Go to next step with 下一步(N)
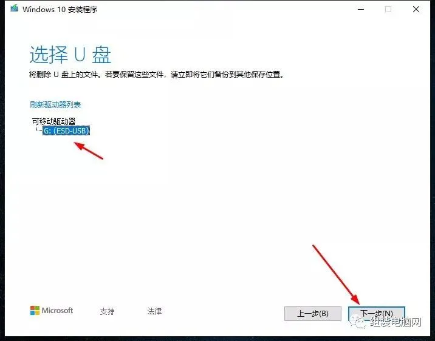The width and height of the screenshot is (435, 341). 377,314
